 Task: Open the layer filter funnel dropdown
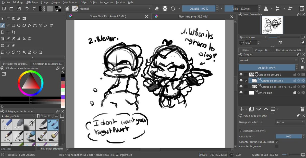302,60
